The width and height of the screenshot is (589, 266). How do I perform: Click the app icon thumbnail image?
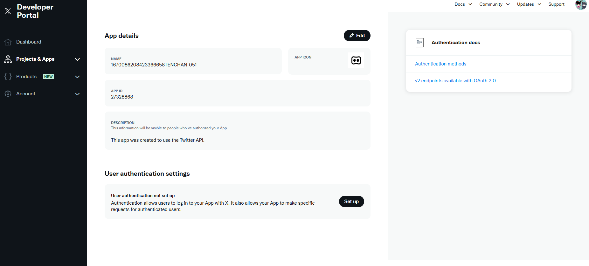pos(356,60)
